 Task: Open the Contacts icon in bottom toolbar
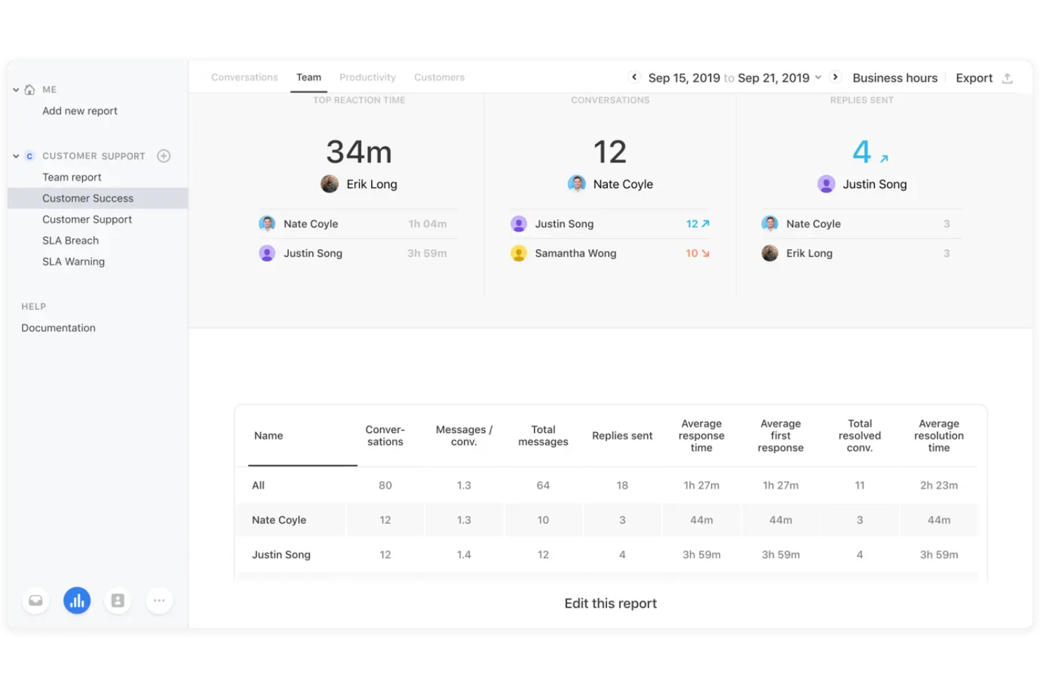pyautogui.click(x=117, y=600)
